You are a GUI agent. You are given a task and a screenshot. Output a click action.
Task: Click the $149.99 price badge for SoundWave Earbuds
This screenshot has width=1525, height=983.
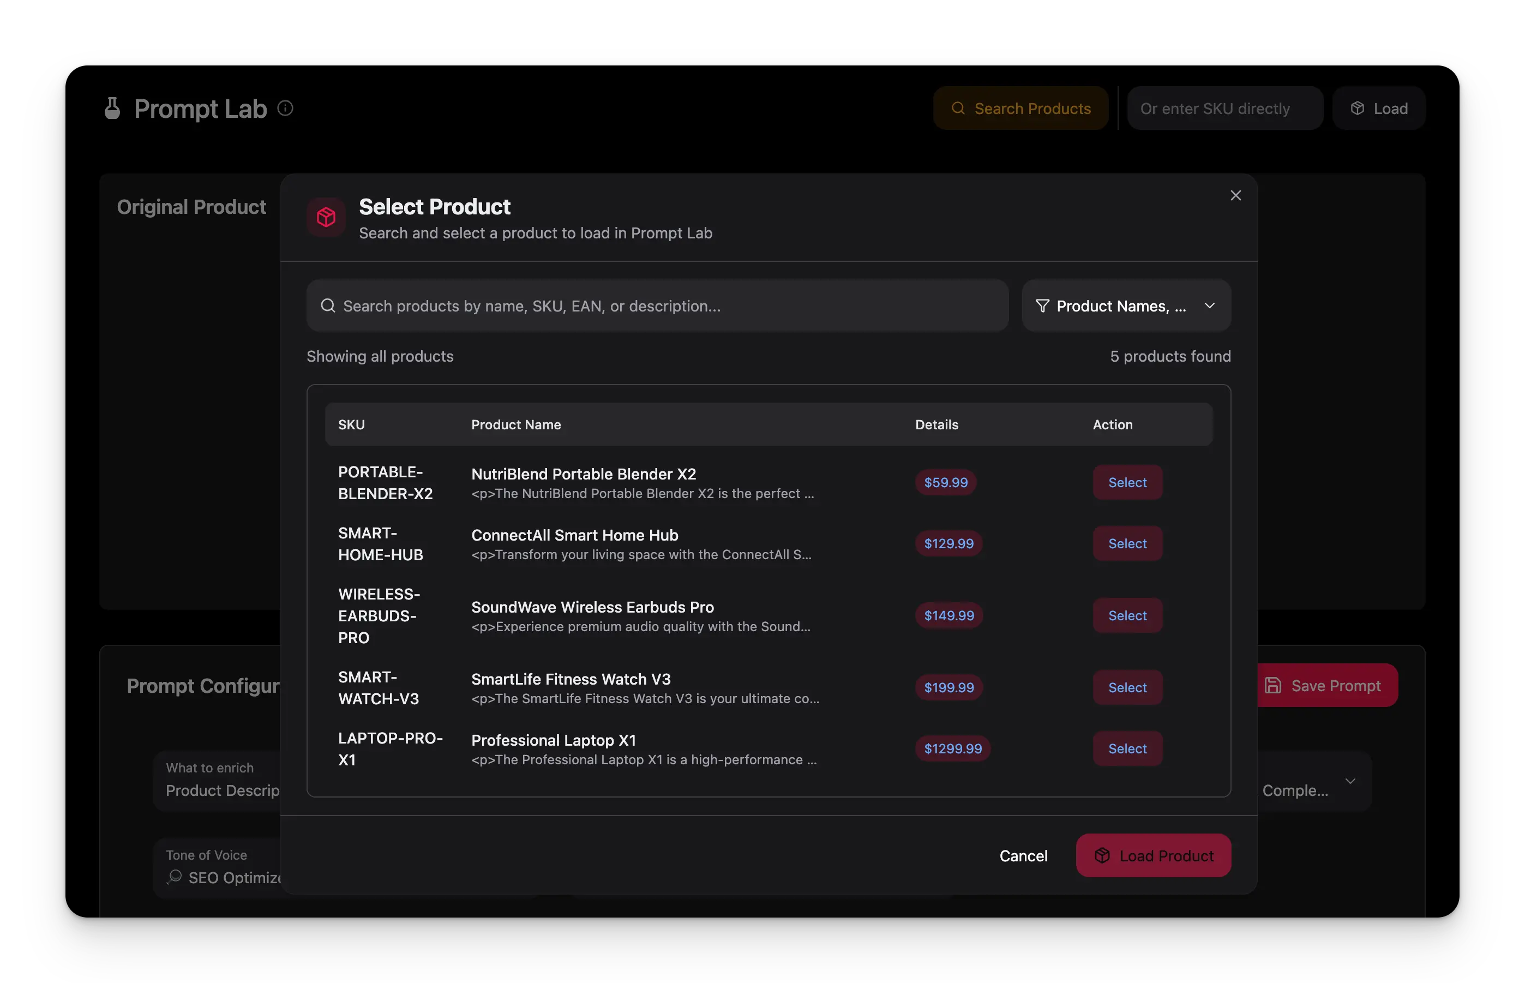point(948,615)
